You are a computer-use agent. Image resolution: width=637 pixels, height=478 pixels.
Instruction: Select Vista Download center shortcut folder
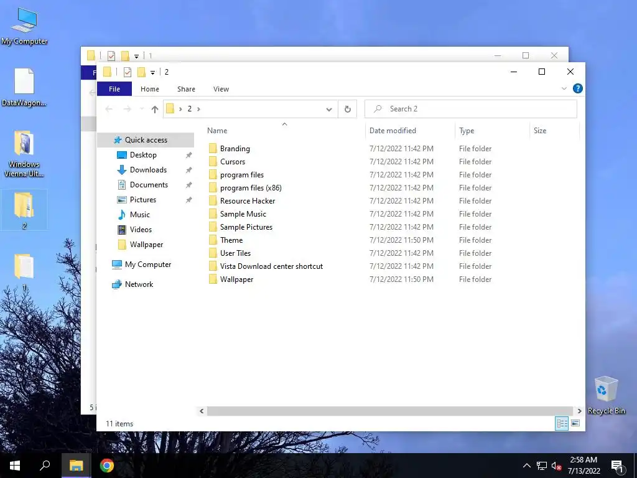271,266
